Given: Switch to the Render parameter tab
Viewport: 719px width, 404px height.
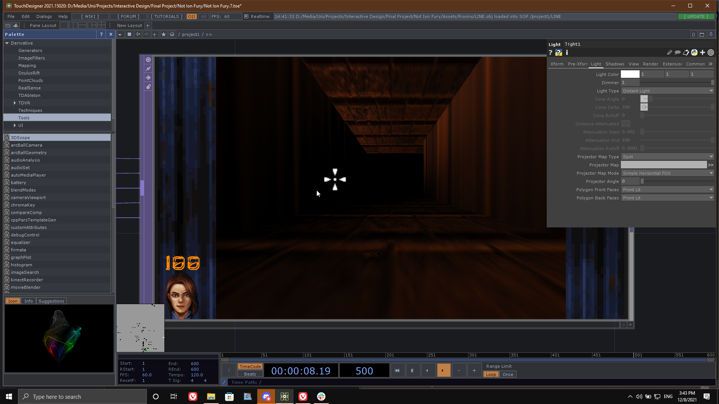Looking at the screenshot, I should [x=650, y=64].
